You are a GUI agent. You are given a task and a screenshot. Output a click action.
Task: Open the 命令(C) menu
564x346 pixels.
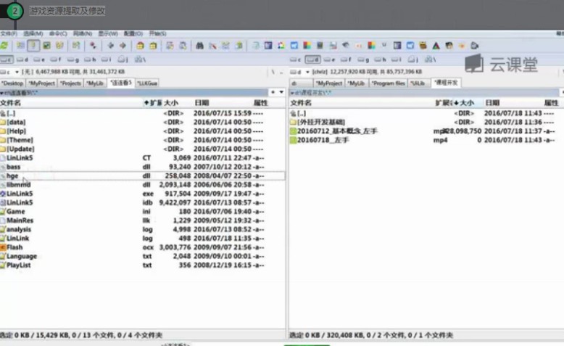point(58,33)
